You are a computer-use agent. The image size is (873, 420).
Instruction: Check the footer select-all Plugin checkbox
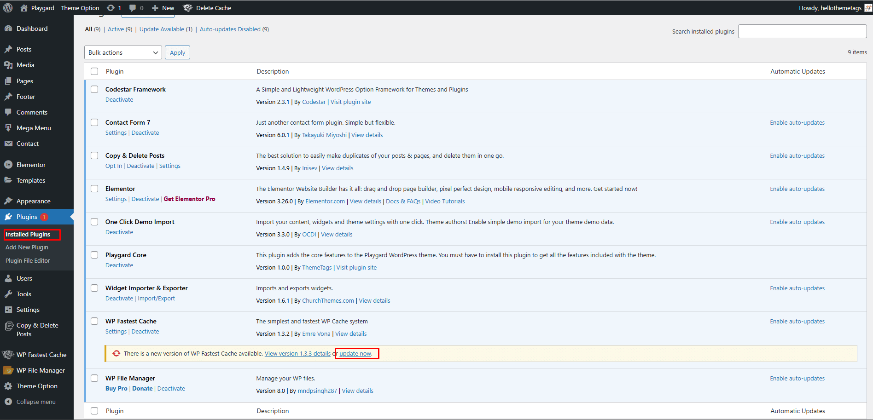pyautogui.click(x=94, y=411)
